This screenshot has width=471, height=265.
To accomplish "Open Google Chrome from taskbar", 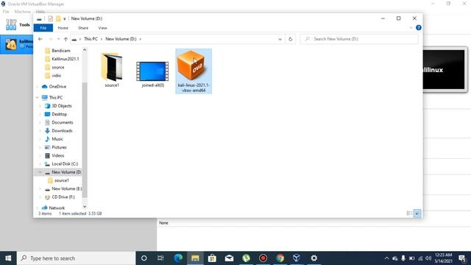I will click(280, 258).
